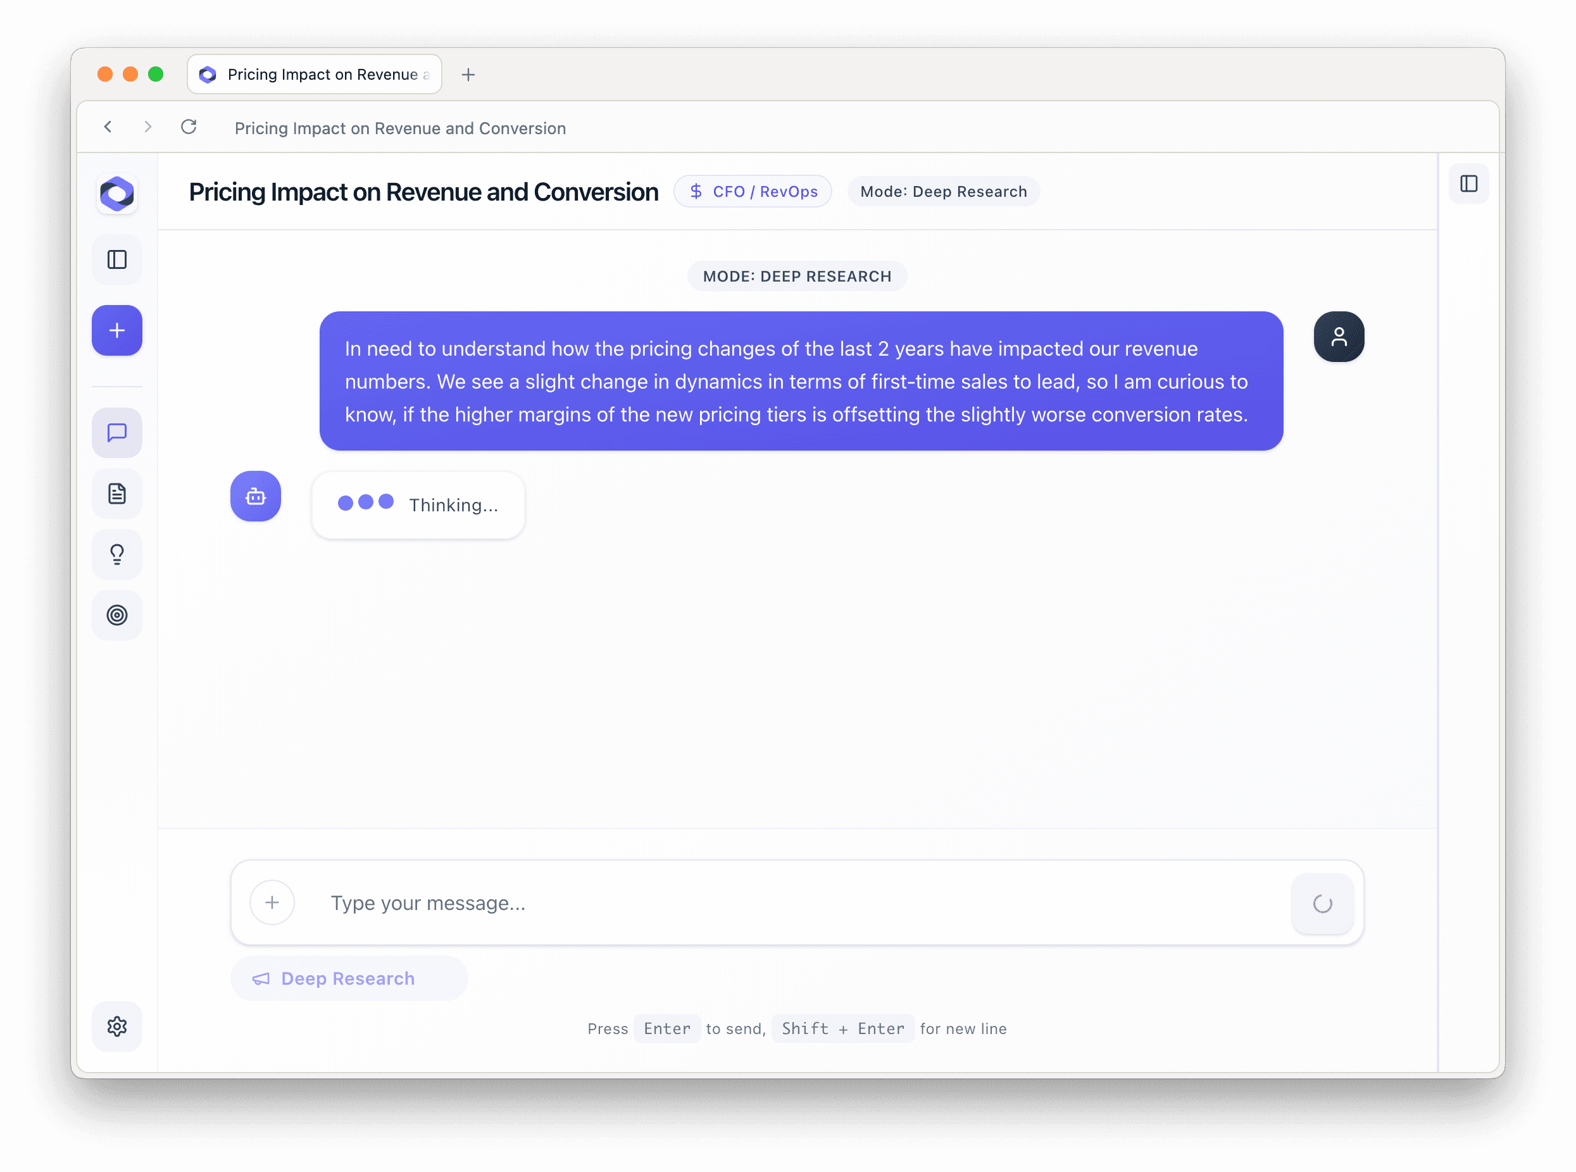This screenshot has width=1576, height=1172.
Task: Open the CFO / RevOps persona selector
Action: coord(752,192)
